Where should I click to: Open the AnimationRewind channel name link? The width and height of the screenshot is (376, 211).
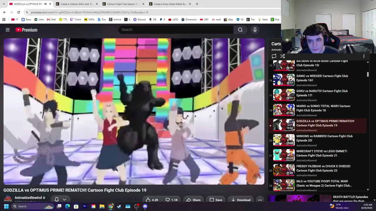click(28, 198)
